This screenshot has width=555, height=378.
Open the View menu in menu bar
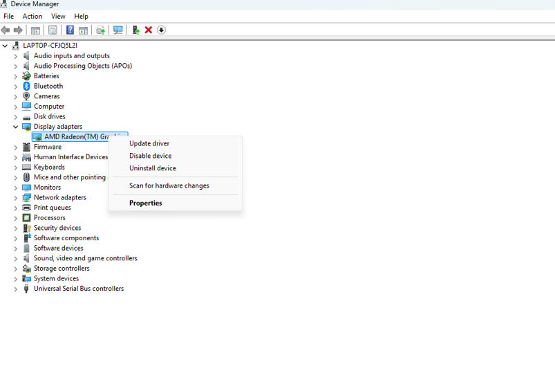tap(58, 16)
